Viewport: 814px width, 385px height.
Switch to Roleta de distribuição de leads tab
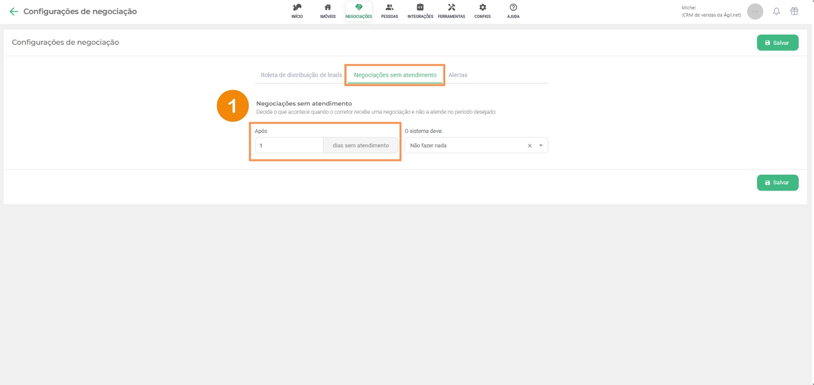[x=301, y=75]
